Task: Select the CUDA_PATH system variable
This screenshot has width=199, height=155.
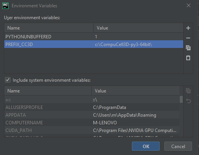Action: click(19, 130)
